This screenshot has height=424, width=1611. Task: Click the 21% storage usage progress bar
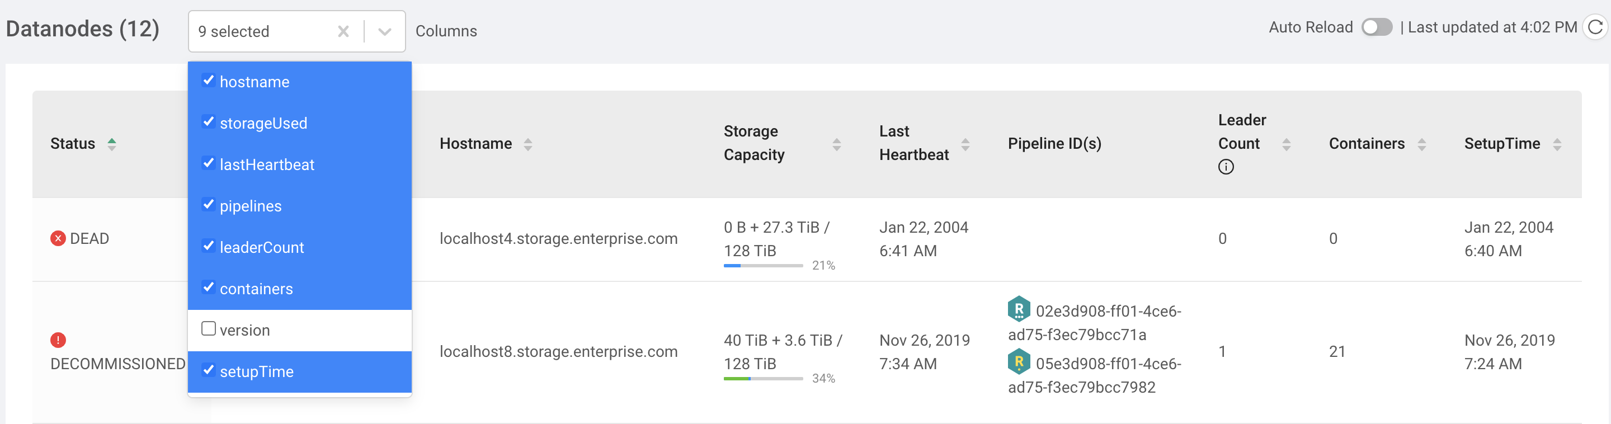coord(763,266)
